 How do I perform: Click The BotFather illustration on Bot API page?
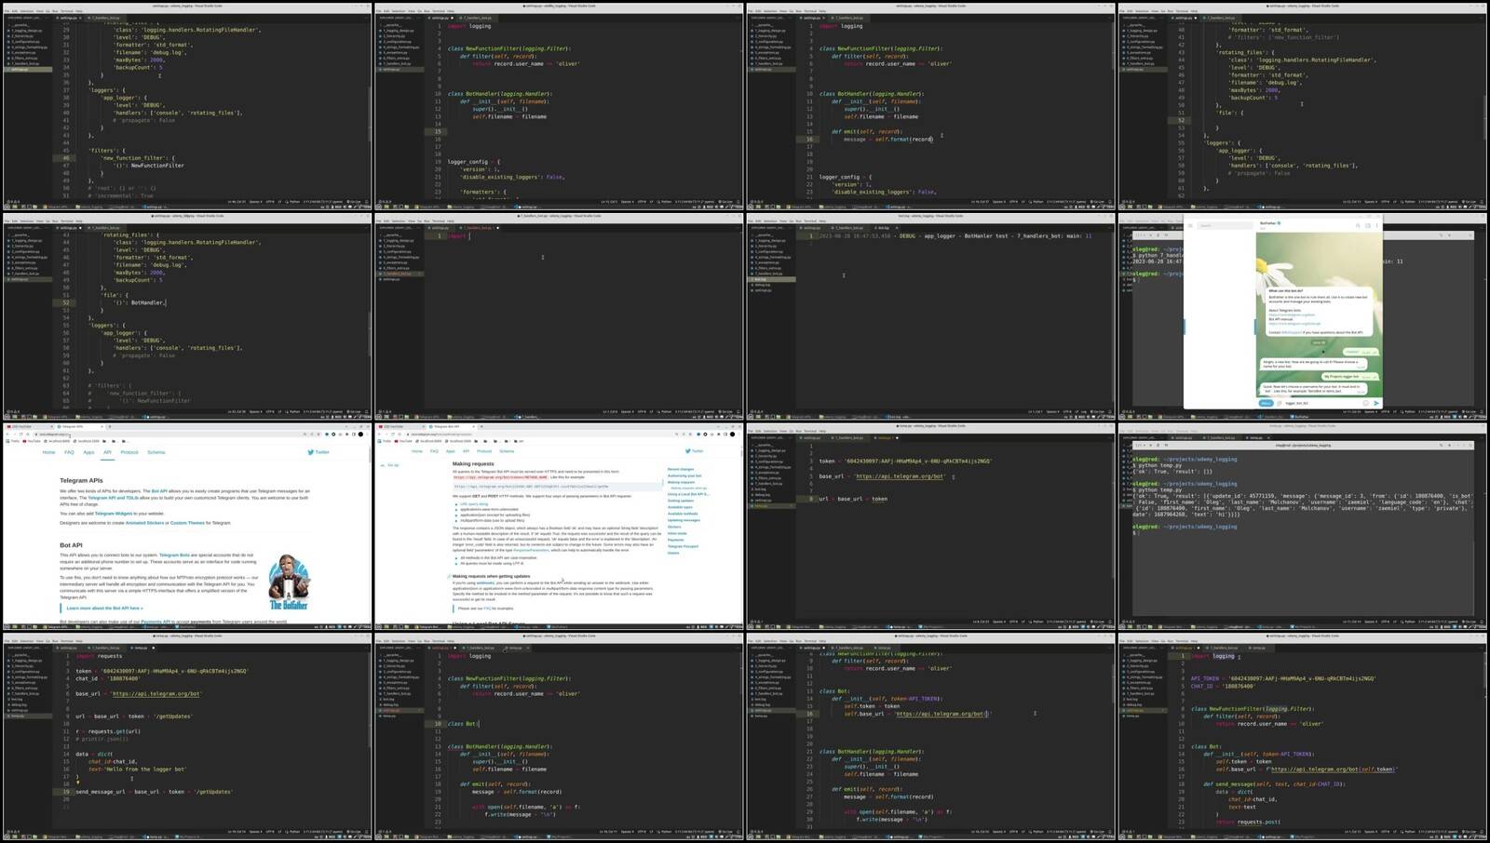tap(288, 582)
